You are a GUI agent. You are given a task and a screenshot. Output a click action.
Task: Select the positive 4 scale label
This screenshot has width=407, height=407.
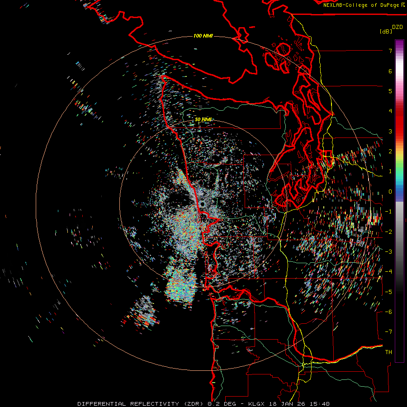coord(390,111)
